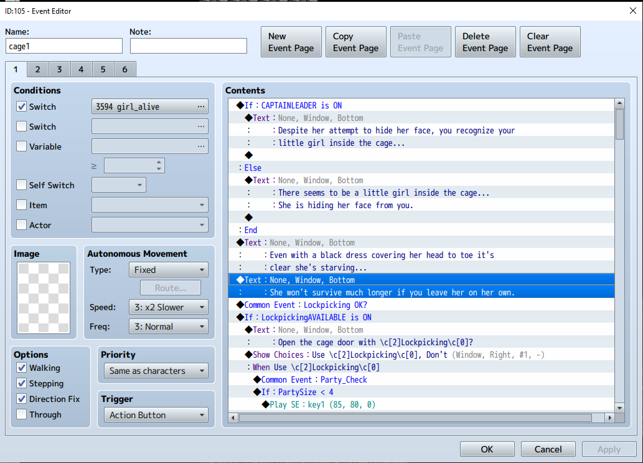Toggle the Through option checkbox
Image resolution: width=643 pixels, height=463 pixels.
[22, 414]
